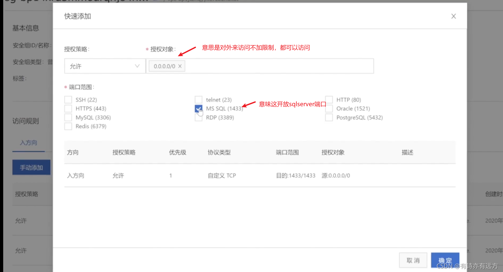Viewport: 503px width, 272px height.
Task: Click the 授权对象 column header in table
Action: click(333, 152)
